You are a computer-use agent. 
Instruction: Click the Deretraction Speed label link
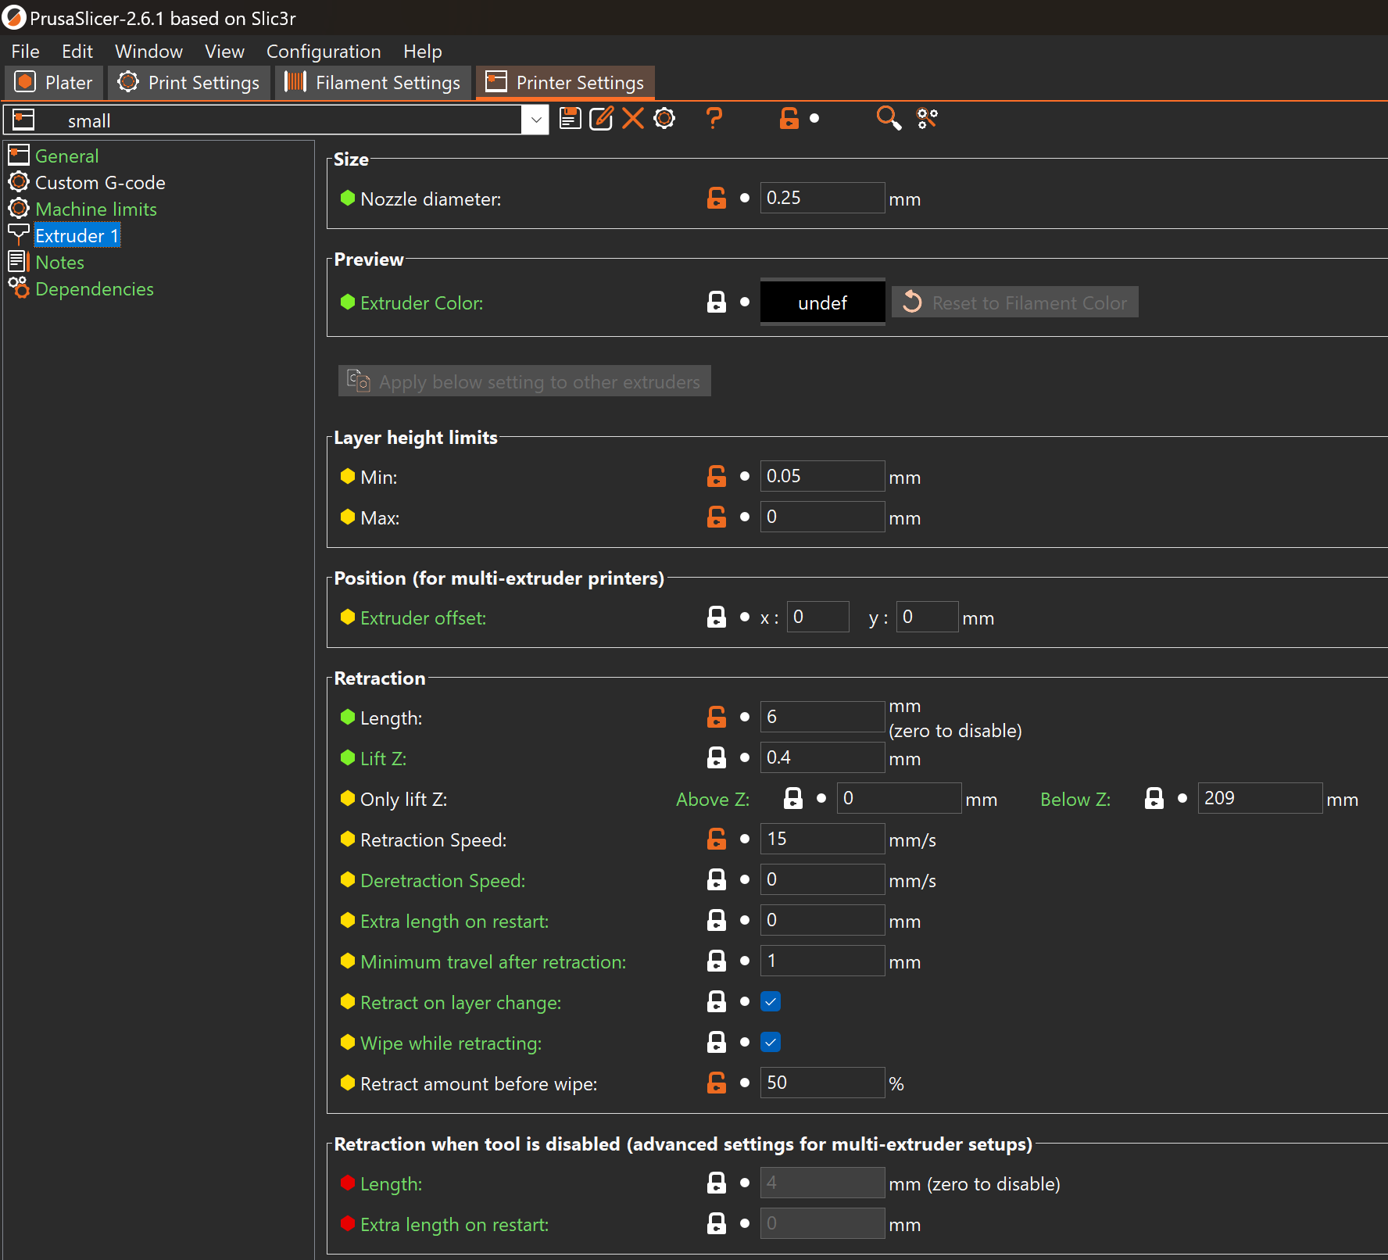point(442,881)
